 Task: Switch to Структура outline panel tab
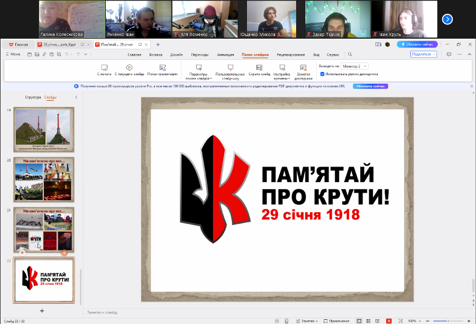click(x=33, y=97)
